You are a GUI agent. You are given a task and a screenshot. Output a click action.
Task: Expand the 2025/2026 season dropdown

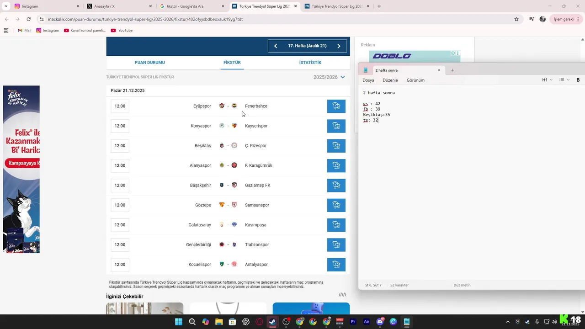329,77
